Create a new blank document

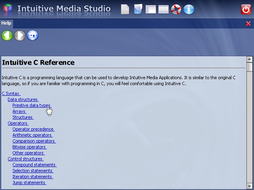pyautogui.click(x=125, y=9)
